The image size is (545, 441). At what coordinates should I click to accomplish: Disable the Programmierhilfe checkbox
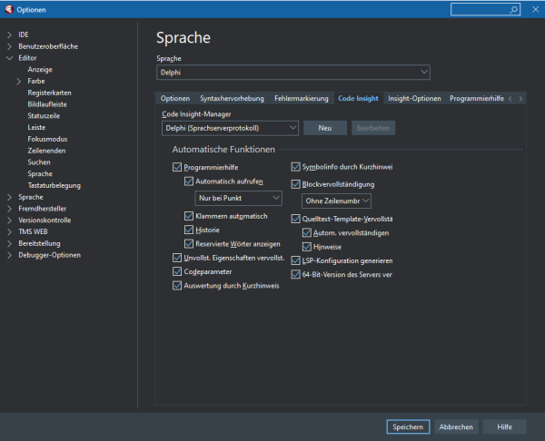coord(177,168)
